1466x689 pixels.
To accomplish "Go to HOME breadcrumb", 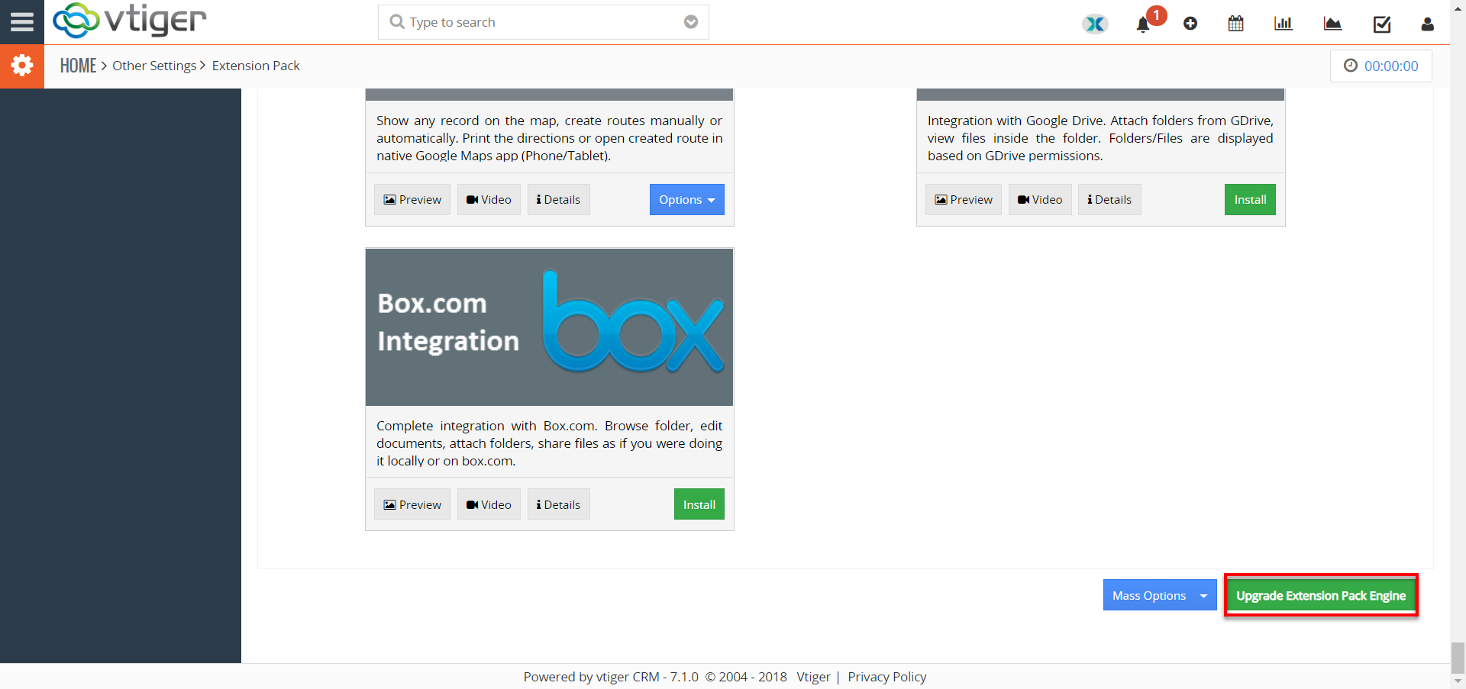I will click(79, 66).
